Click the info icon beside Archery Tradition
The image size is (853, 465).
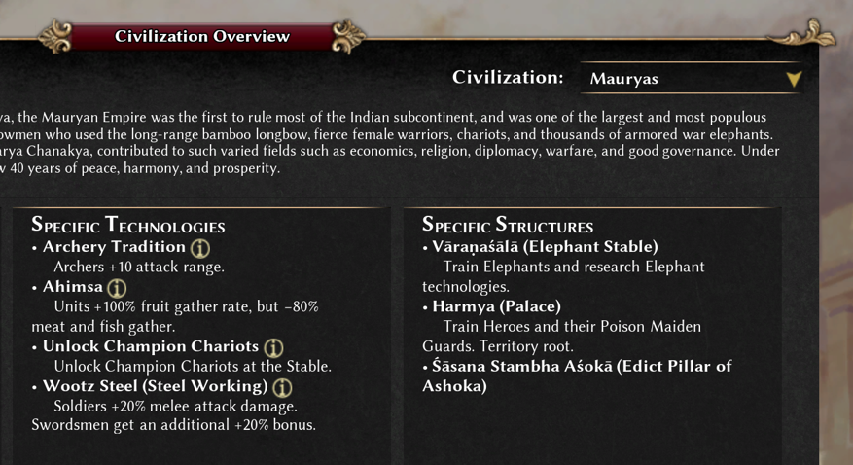200,248
